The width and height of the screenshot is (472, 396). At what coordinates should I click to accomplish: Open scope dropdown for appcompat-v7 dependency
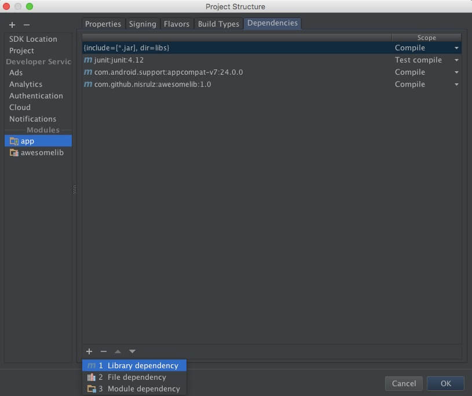(456, 72)
